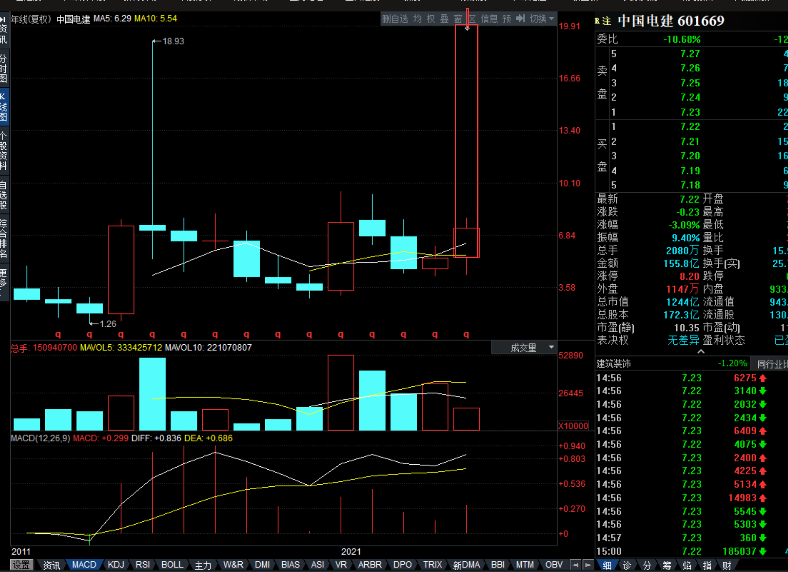Select the BOLL indicator tab

[172, 565]
